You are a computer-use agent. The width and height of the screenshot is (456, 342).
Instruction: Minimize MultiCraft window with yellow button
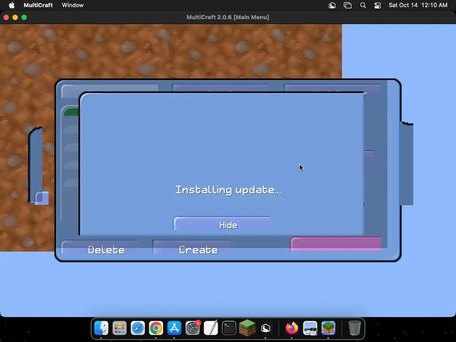click(x=15, y=17)
